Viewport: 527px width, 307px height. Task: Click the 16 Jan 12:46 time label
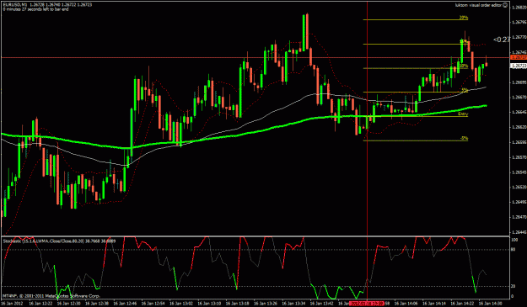click(125, 304)
